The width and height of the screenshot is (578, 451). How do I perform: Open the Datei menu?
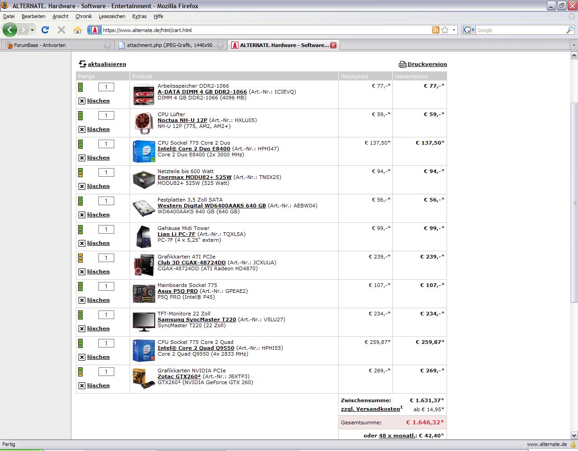point(9,16)
